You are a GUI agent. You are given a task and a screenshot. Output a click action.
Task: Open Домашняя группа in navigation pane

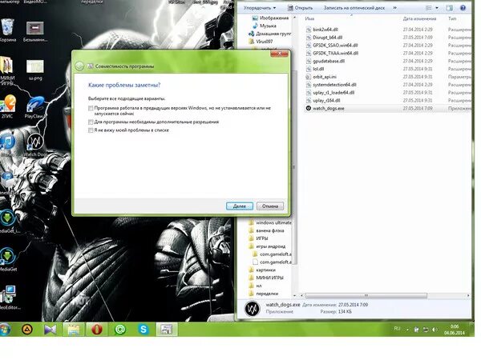point(273,34)
